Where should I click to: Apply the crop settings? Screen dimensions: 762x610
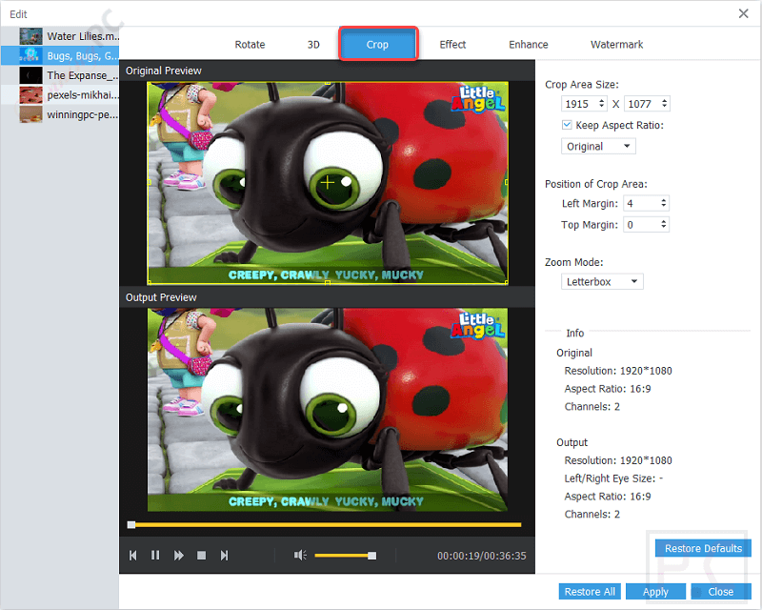655,592
